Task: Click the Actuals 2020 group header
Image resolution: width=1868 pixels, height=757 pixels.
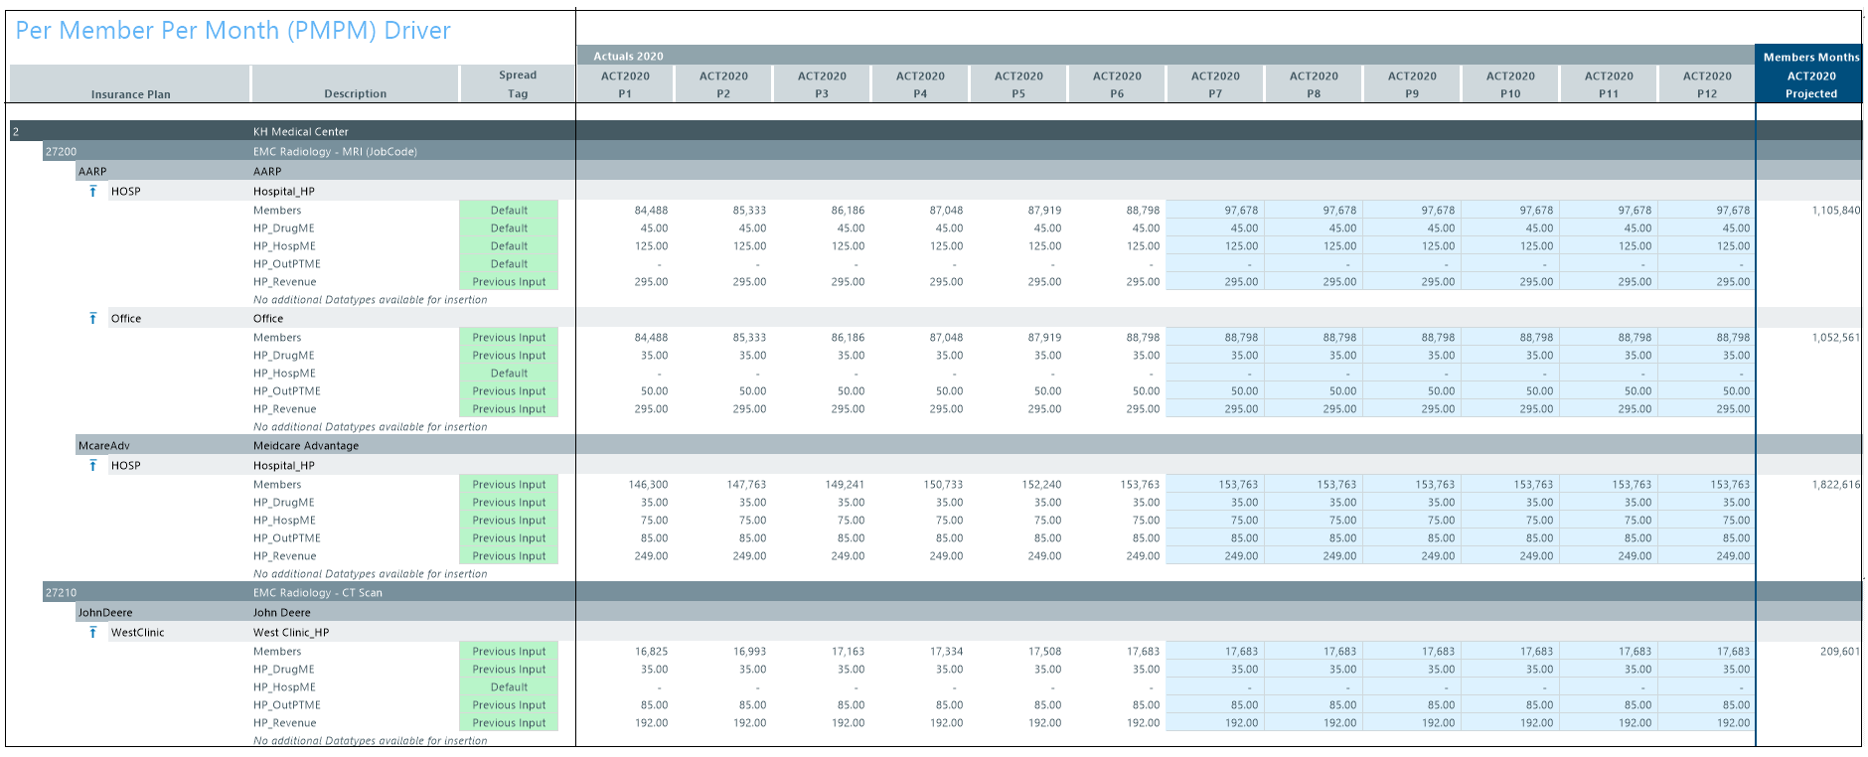Action: pyautogui.click(x=1166, y=56)
